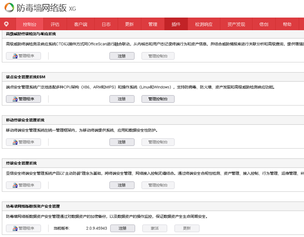The image size is (304, 237).
Task: Open the 资产发现 menu
Action: pos(236,24)
